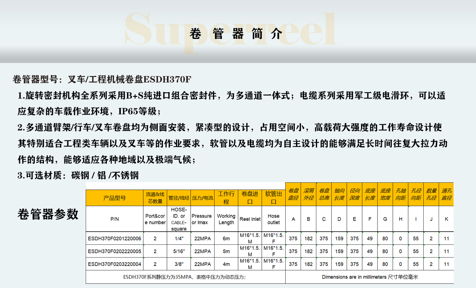
Task: Select part number ESDH370F0203220004
Action: click(x=115, y=264)
